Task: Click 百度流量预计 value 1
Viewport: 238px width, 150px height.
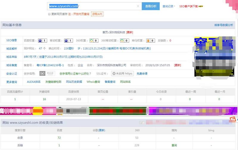Action: point(15,99)
